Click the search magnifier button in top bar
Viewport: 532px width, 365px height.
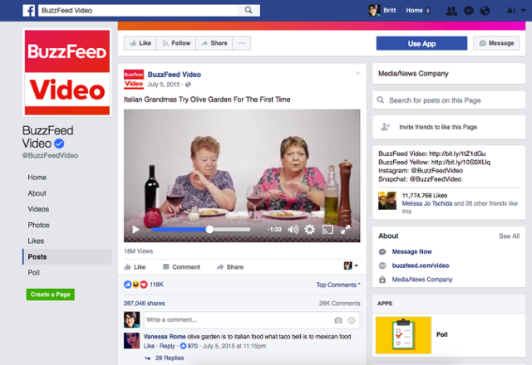tap(249, 10)
